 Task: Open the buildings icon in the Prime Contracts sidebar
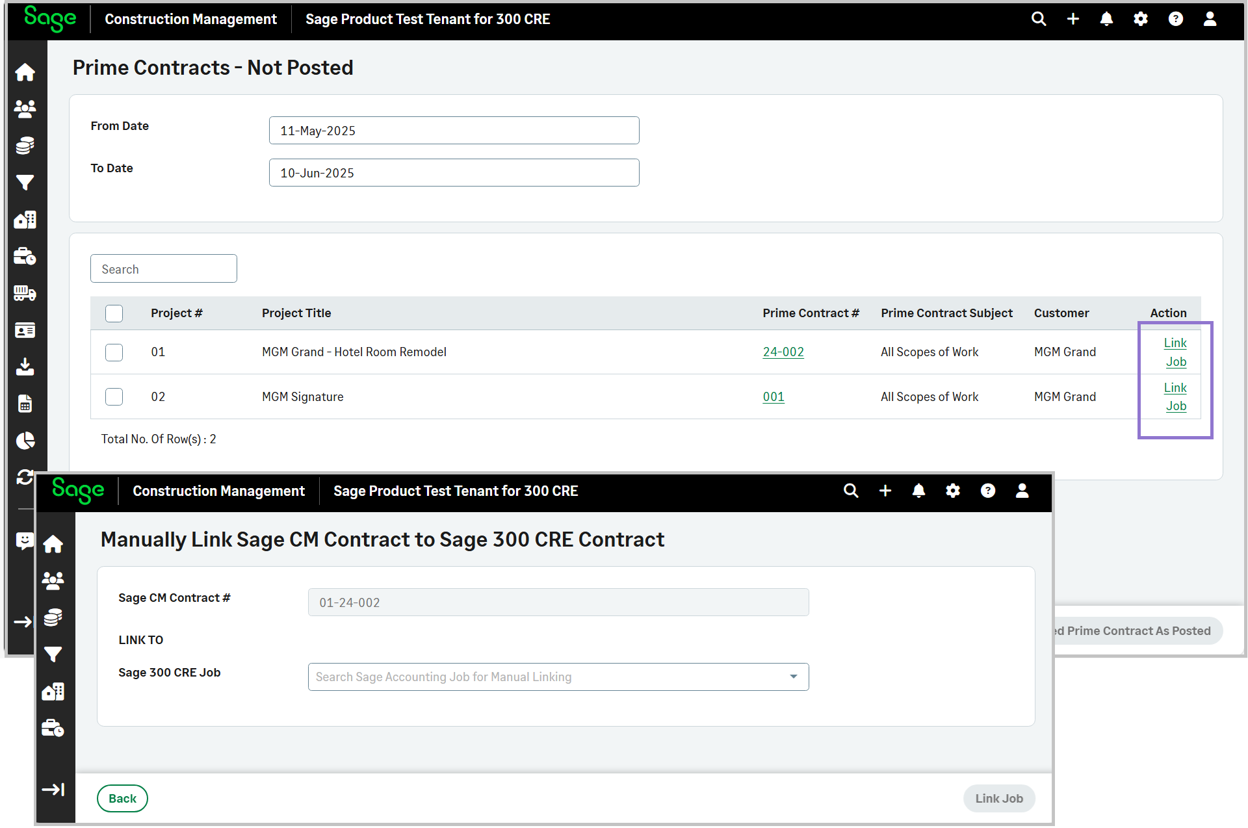(25, 220)
